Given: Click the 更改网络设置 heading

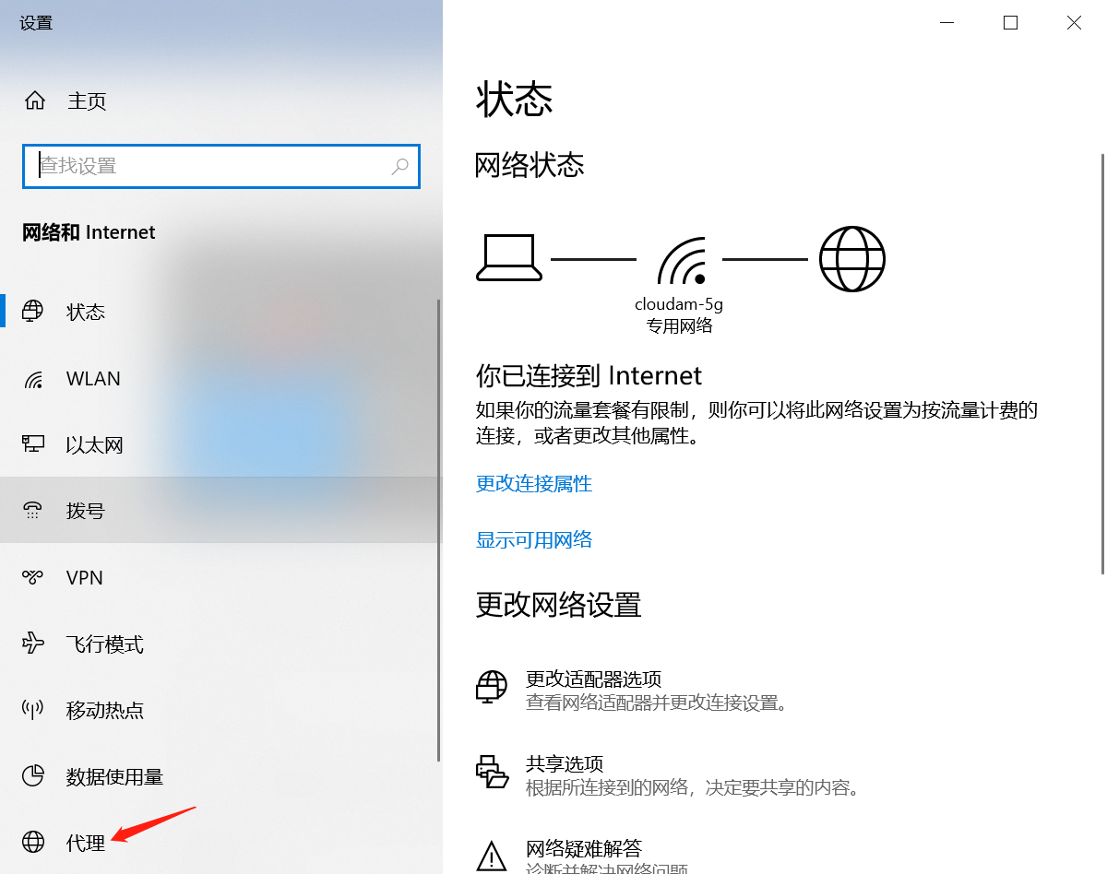Looking at the screenshot, I should pos(558,605).
